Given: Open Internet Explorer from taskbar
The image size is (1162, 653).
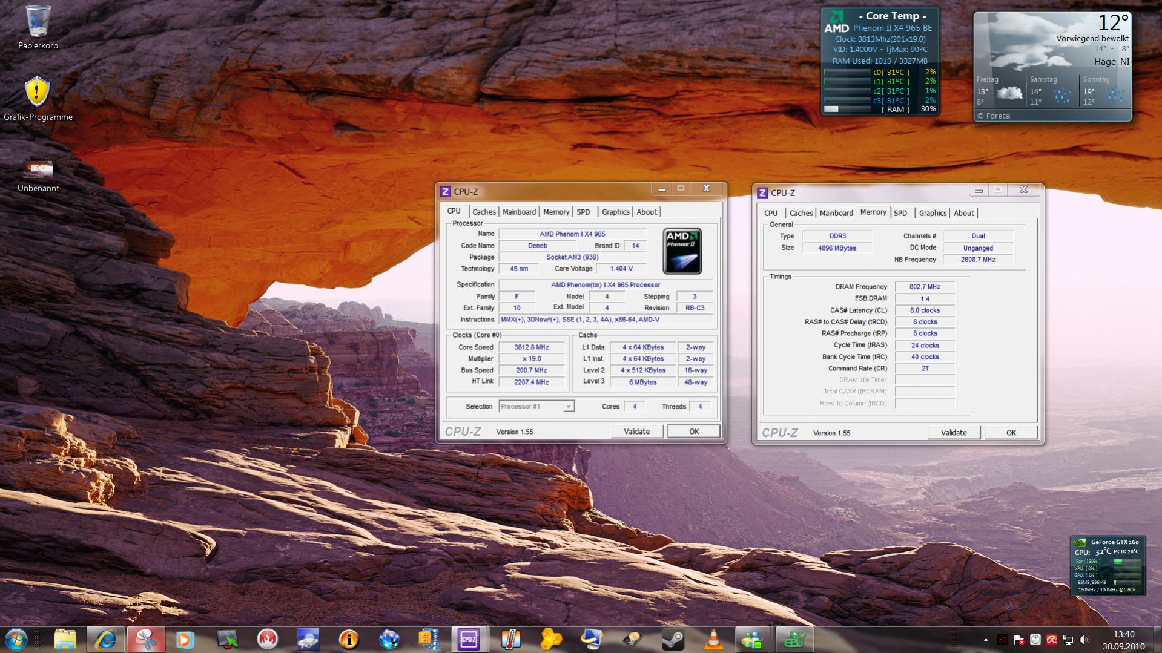Looking at the screenshot, I should click(x=105, y=639).
